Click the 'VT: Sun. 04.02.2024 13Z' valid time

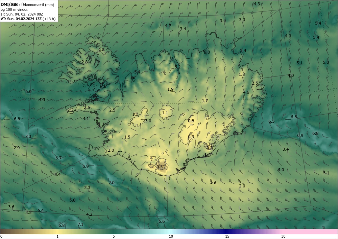[21, 19]
